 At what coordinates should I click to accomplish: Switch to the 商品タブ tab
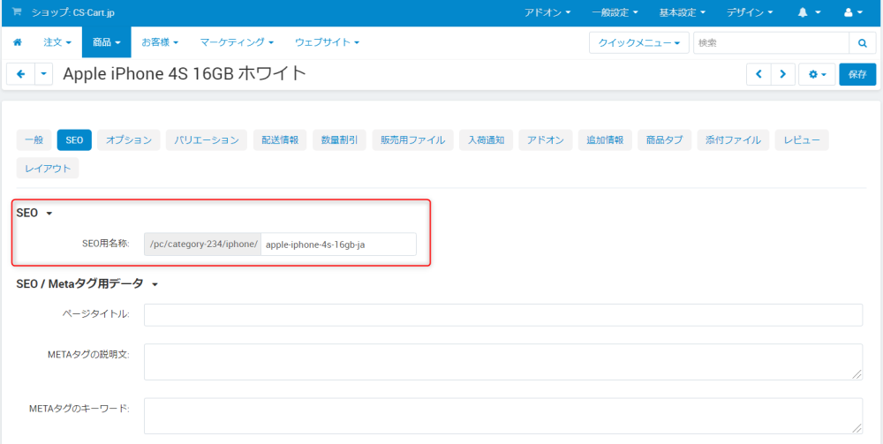(665, 140)
